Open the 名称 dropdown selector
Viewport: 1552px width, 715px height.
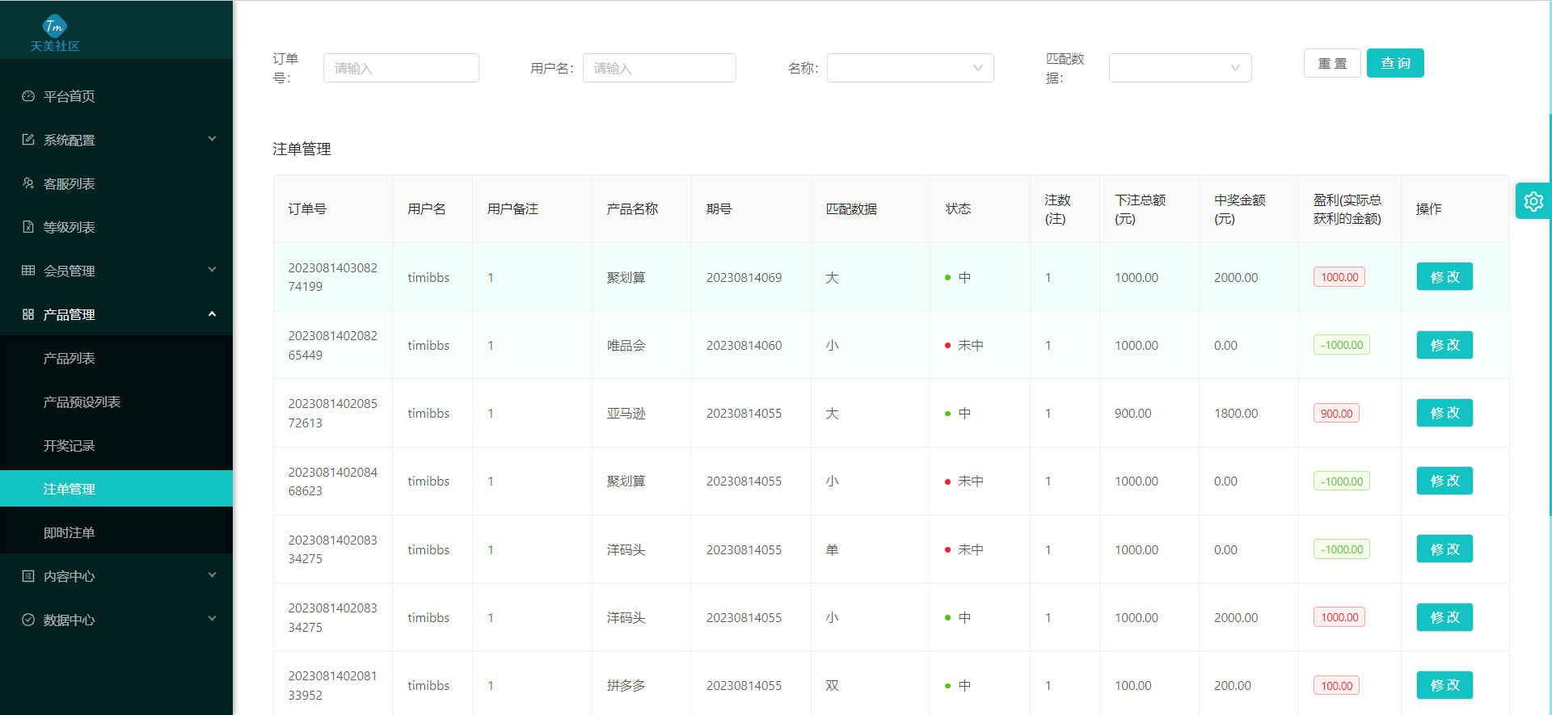click(x=910, y=68)
